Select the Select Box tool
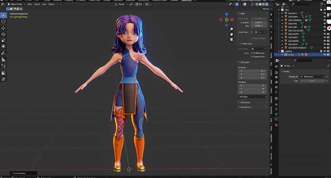The height and width of the screenshot is (178, 331). pyautogui.click(x=3, y=15)
